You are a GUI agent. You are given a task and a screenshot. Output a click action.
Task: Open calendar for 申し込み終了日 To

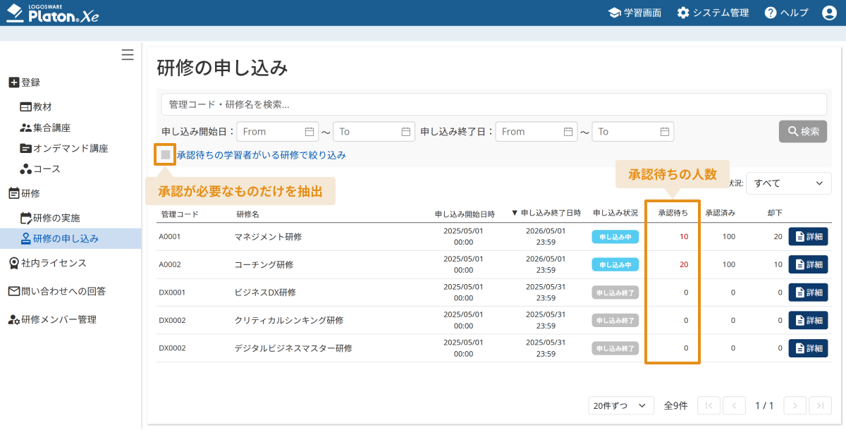click(665, 132)
